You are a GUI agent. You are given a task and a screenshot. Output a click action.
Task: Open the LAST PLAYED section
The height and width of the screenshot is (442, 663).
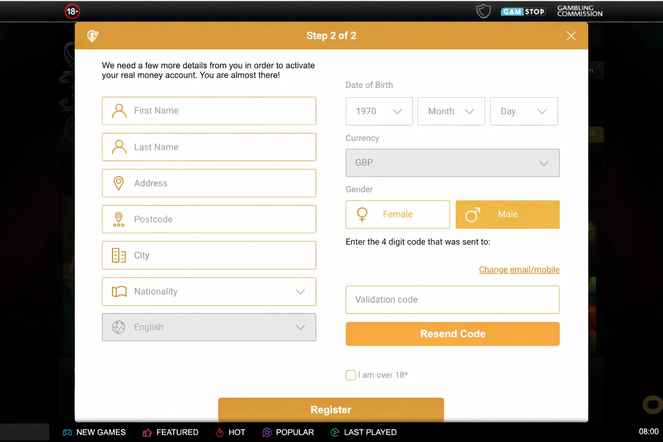click(363, 432)
